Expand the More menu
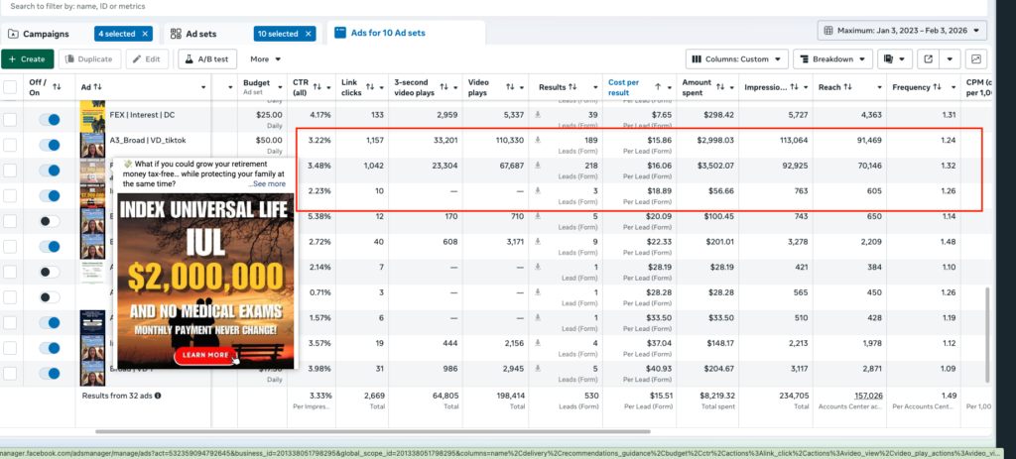 coord(266,58)
